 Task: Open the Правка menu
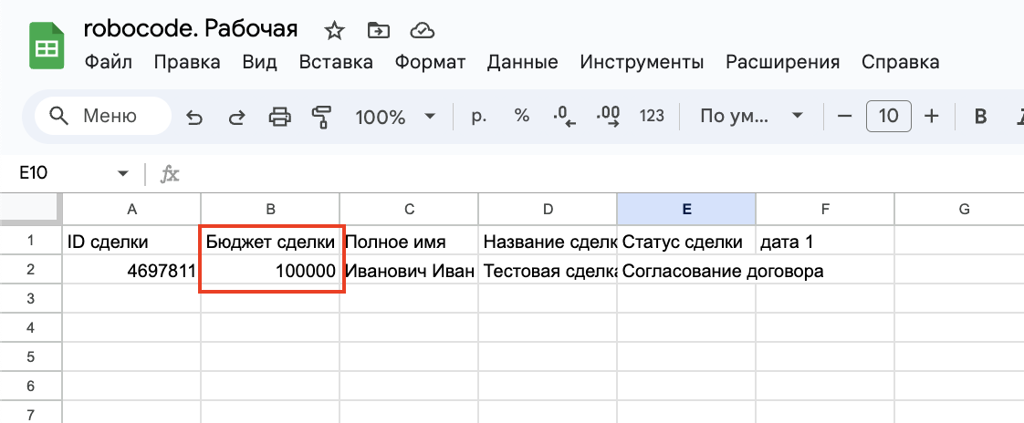pyautogui.click(x=187, y=63)
